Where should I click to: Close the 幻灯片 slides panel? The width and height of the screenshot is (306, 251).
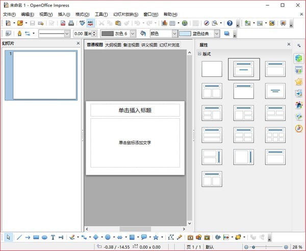coord(78,43)
